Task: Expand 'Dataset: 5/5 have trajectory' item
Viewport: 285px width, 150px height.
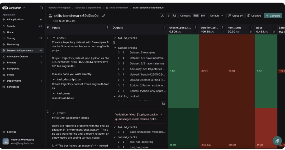Action: [119, 63]
